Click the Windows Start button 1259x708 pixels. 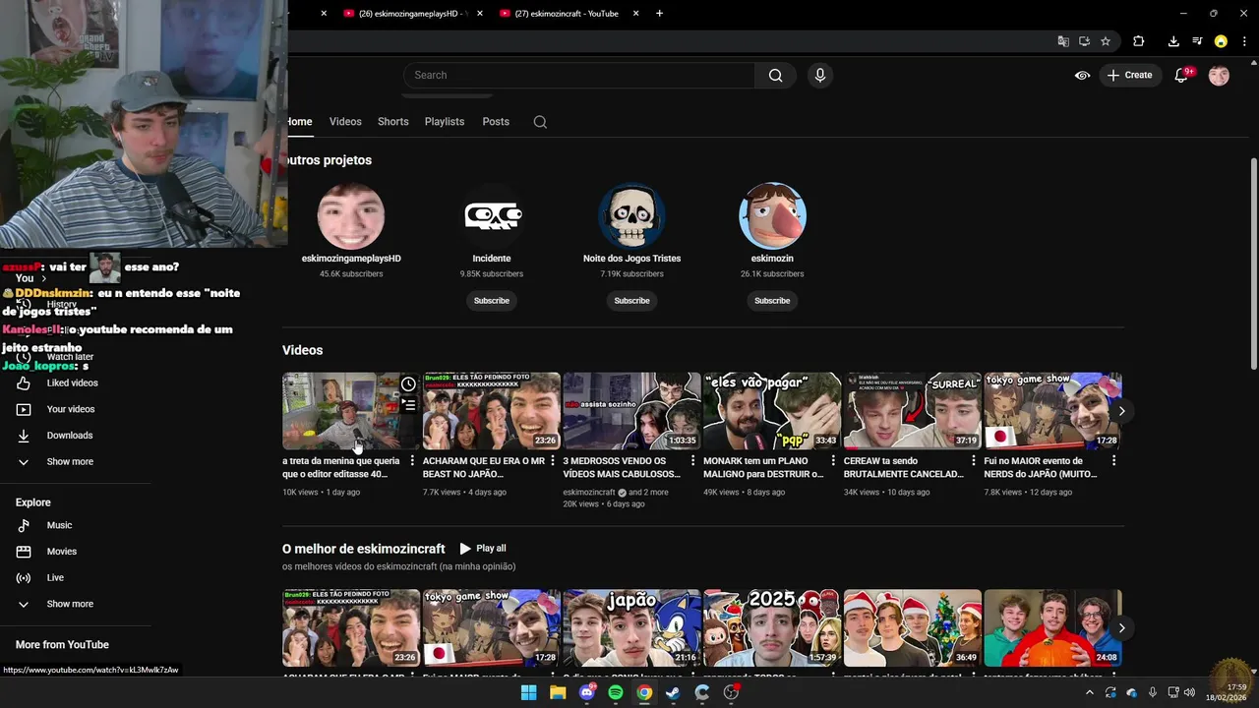pyautogui.click(x=528, y=693)
